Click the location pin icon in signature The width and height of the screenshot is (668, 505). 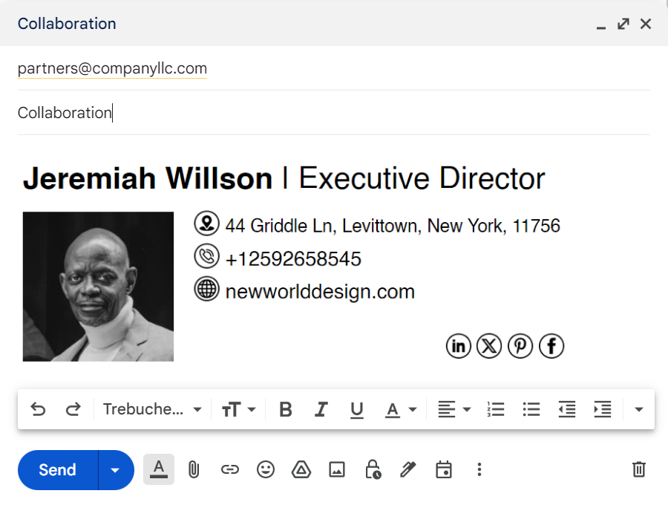tap(206, 224)
